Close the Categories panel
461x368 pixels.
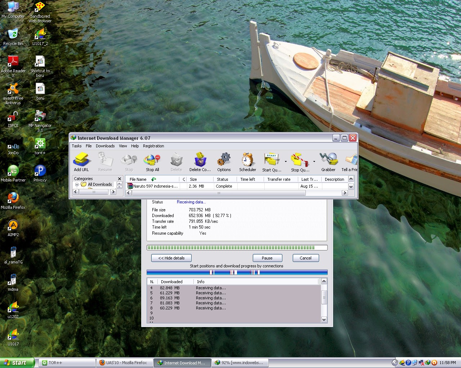(120, 179)
